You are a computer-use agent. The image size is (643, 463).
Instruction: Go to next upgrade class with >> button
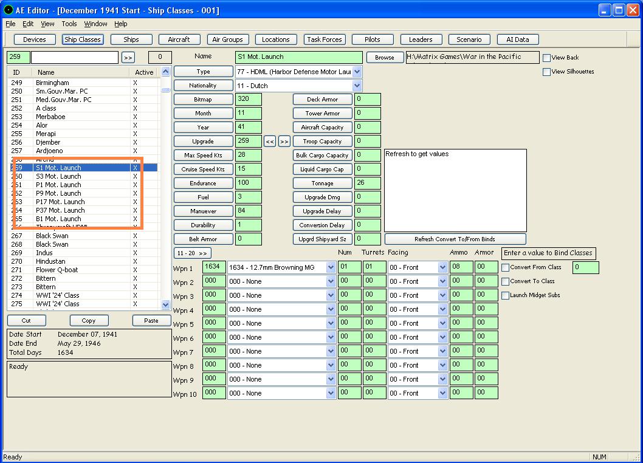[284, 142]
